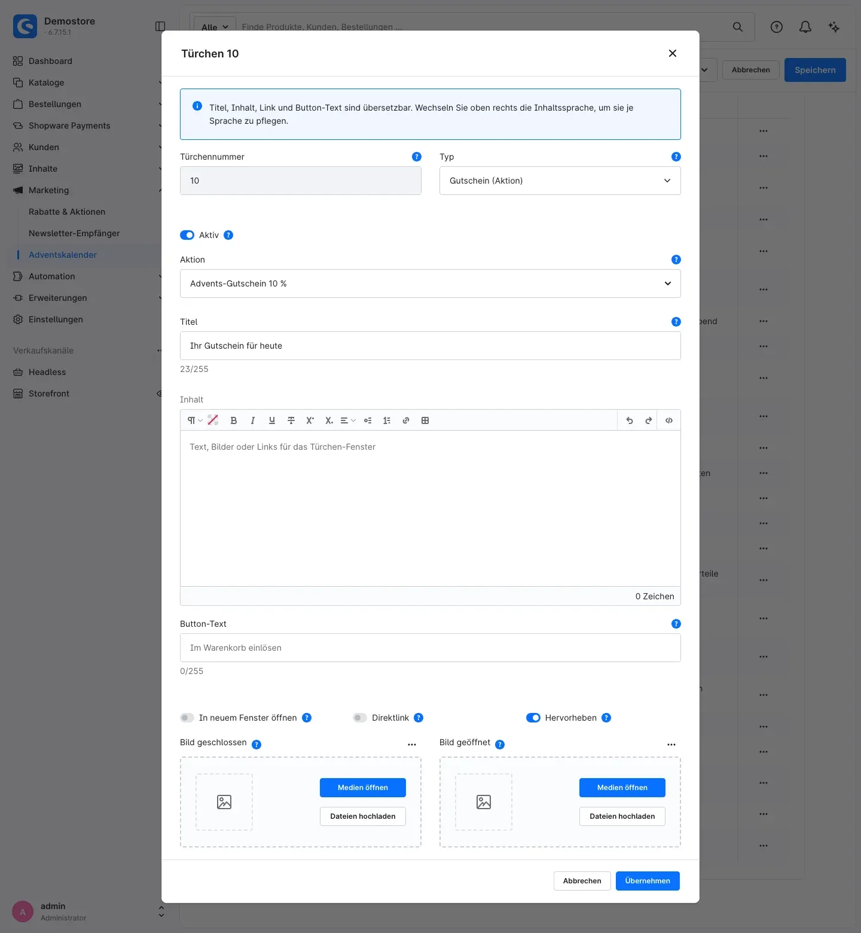Open the notifications bell
Screen dimensions: 861x933
[x=805, y=27]
